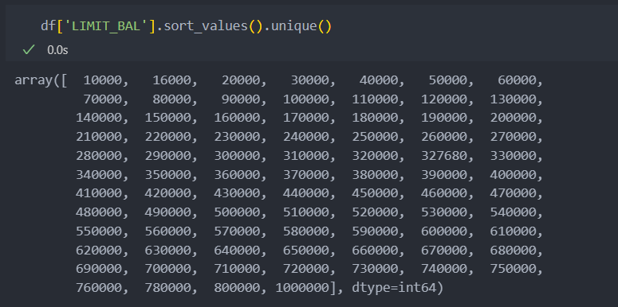Select the value 650000 in the output
This screenshot has width=618, height=307.
(x=306, y=251)
